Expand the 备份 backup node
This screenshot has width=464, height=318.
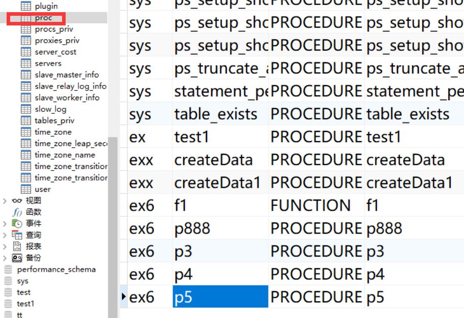click(x=5, y=258)
